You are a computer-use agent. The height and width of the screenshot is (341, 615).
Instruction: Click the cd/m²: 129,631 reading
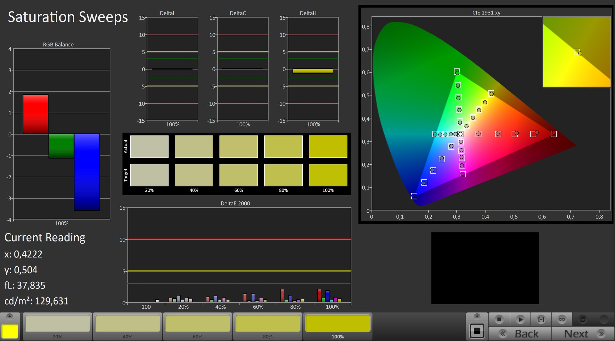tap(37, 301)
